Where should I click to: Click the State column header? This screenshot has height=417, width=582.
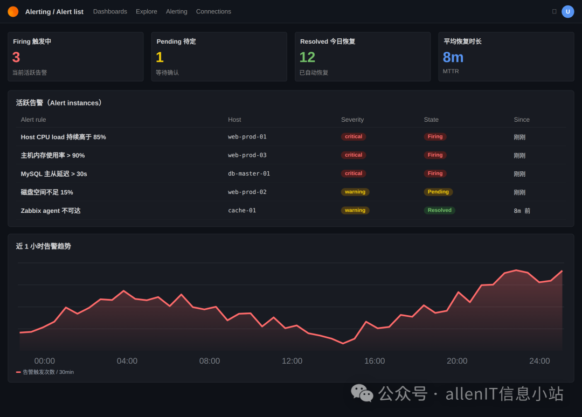coord(431,120)
